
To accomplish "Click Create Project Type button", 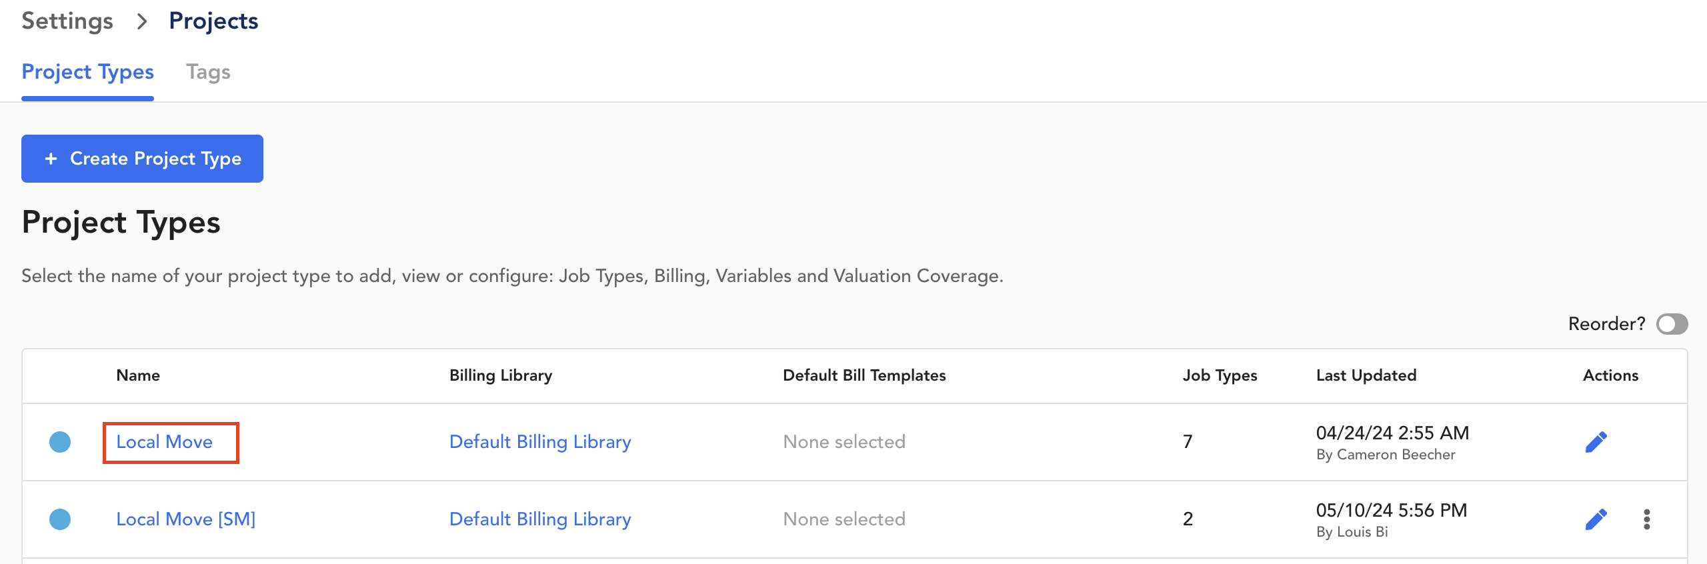I will (142, 159).
